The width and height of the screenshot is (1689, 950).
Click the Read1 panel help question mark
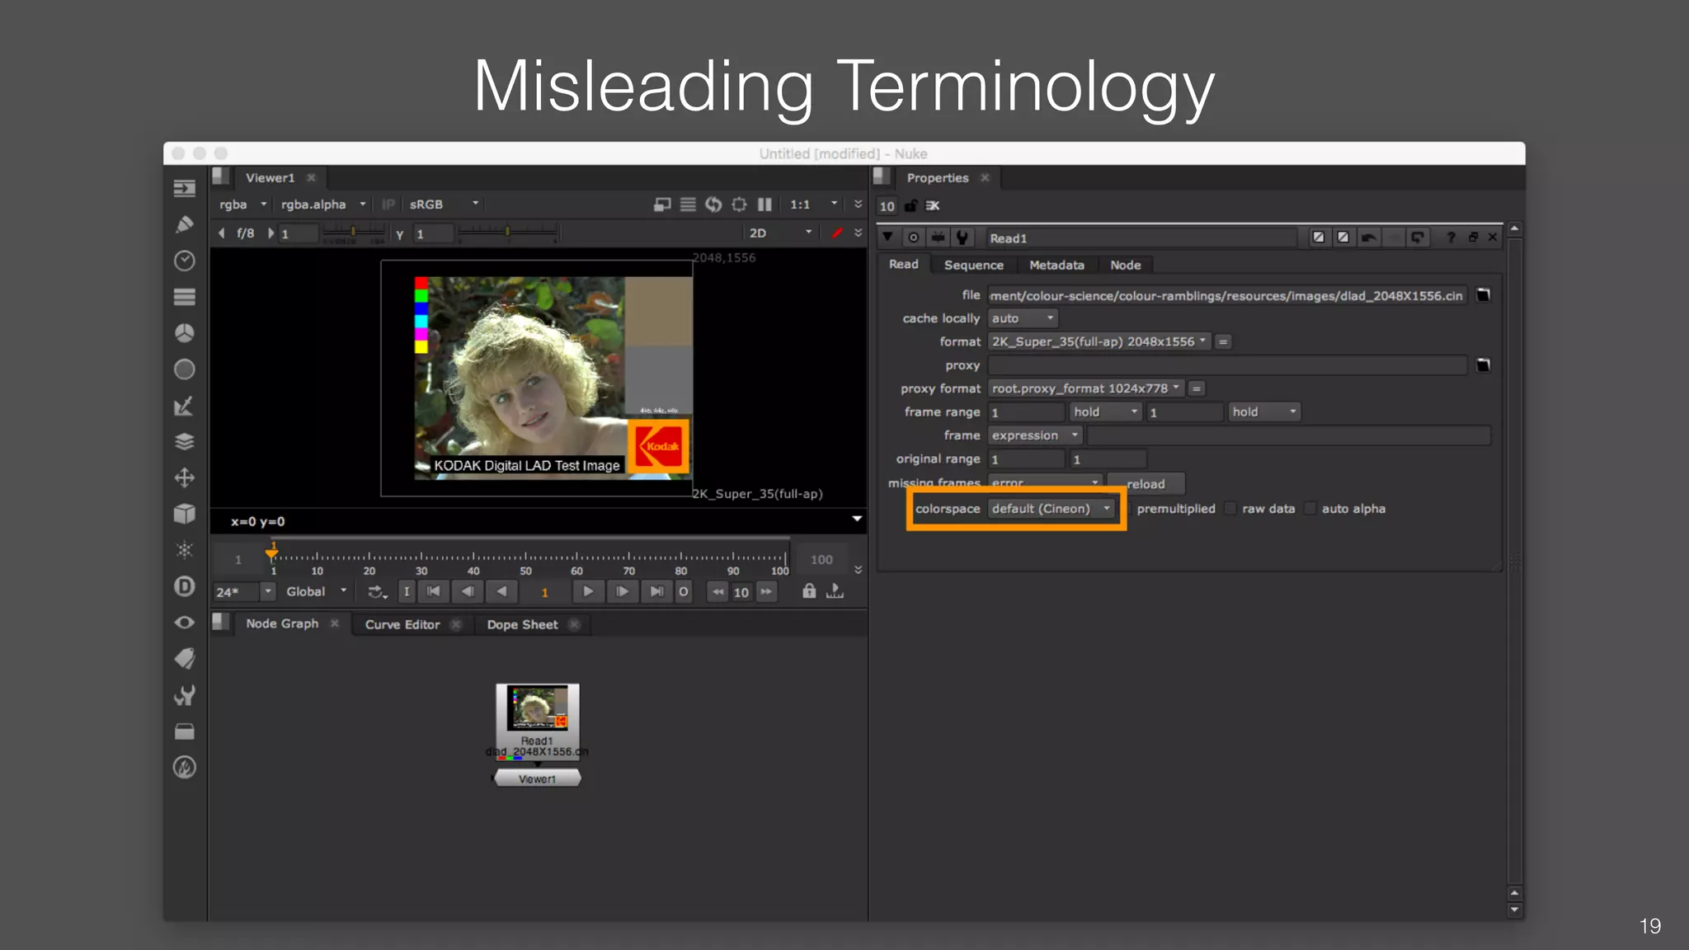1451,237
